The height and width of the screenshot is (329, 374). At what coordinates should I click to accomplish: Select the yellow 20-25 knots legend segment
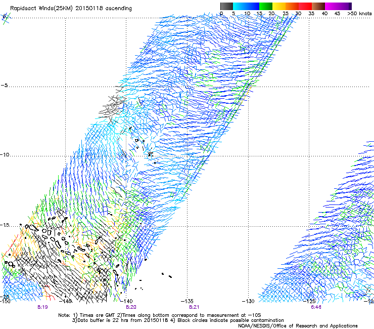279,6
